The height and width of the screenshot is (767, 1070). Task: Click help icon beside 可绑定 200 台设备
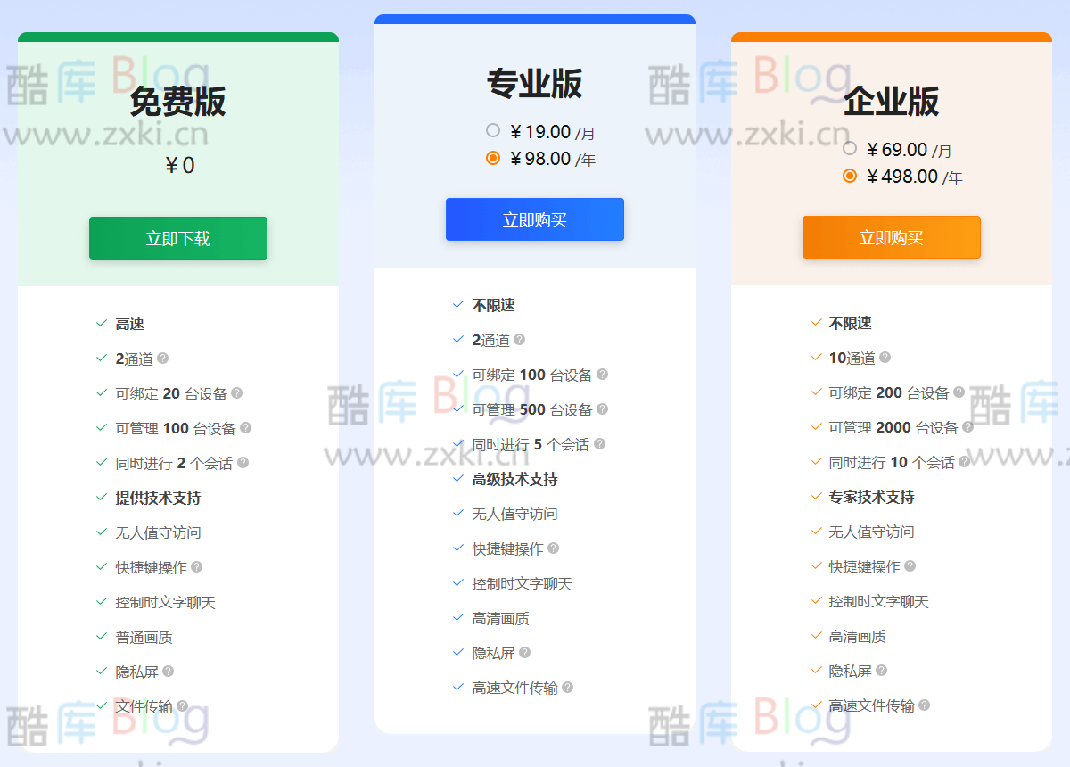coord(958,392)
